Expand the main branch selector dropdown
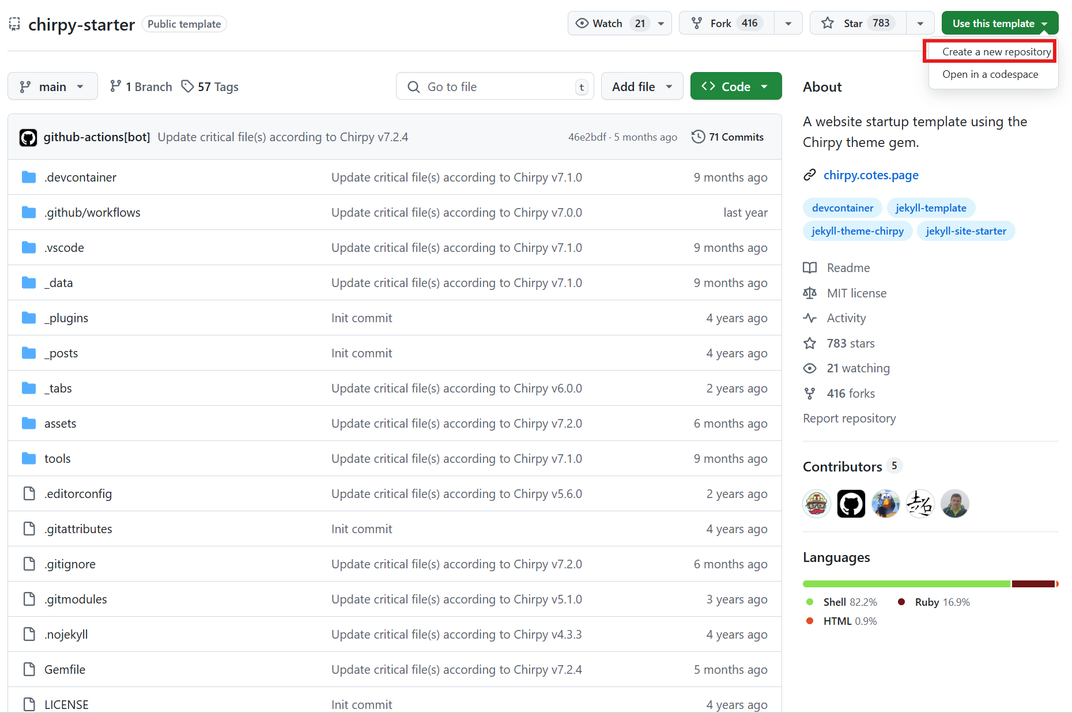This screenshot has width=1072, height=713. pos(52,86)
